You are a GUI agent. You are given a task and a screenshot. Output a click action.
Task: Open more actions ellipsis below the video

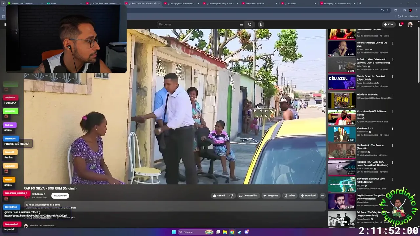(x=322, y=196)
